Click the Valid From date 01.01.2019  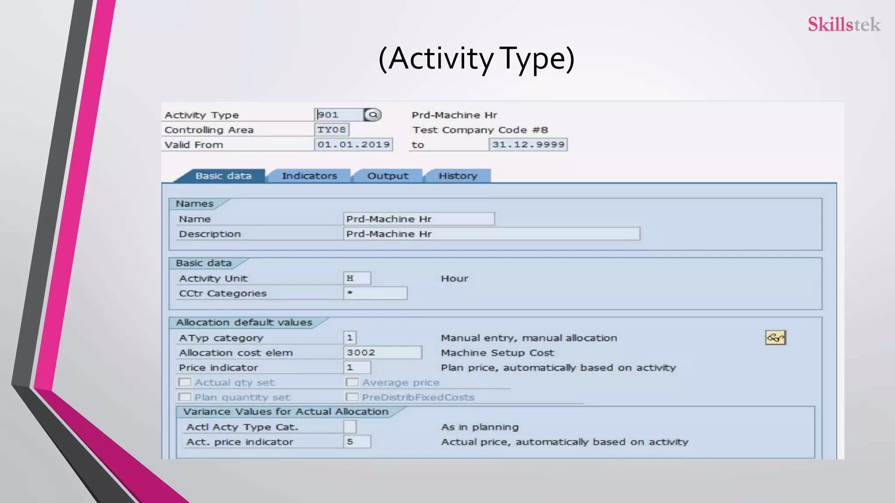pos(354,145)
